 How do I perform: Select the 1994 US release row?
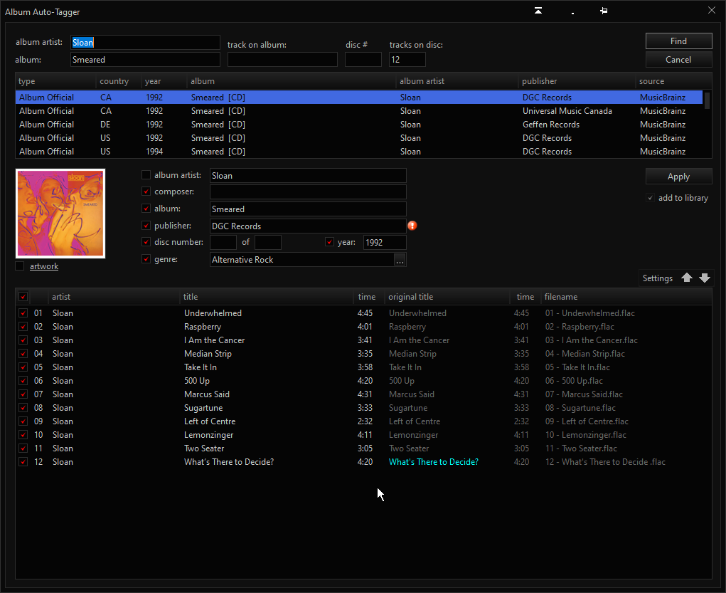[359, 151]
